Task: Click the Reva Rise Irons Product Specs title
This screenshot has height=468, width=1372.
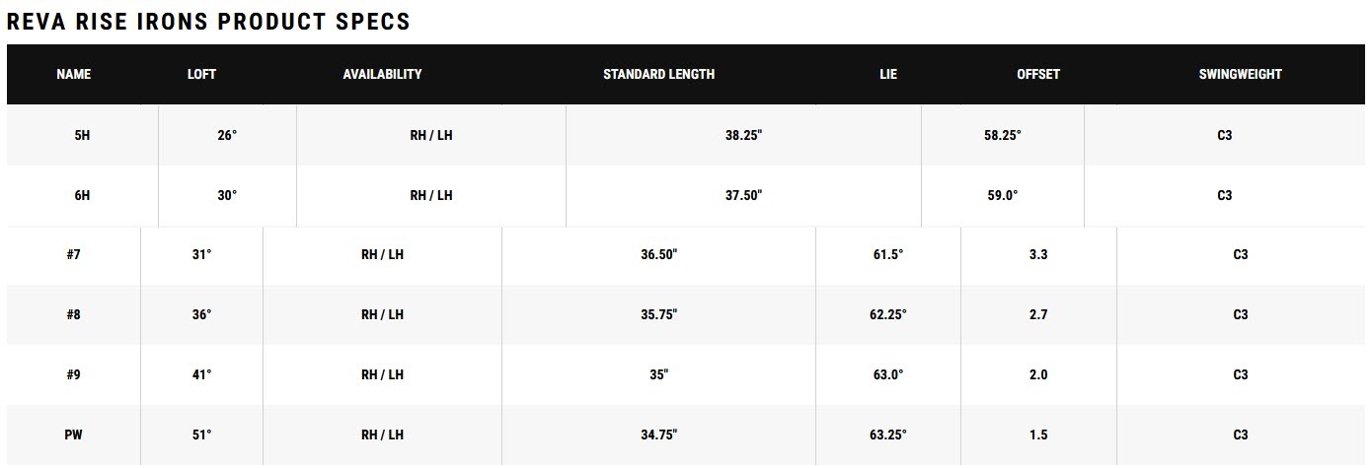Action: (208, 22)
